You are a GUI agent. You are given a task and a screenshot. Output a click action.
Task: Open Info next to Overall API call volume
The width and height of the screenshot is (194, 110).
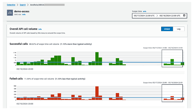(x=40, y=29)
